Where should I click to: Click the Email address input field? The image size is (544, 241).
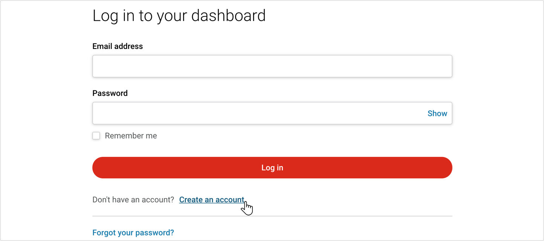click(x=272, y=66)
